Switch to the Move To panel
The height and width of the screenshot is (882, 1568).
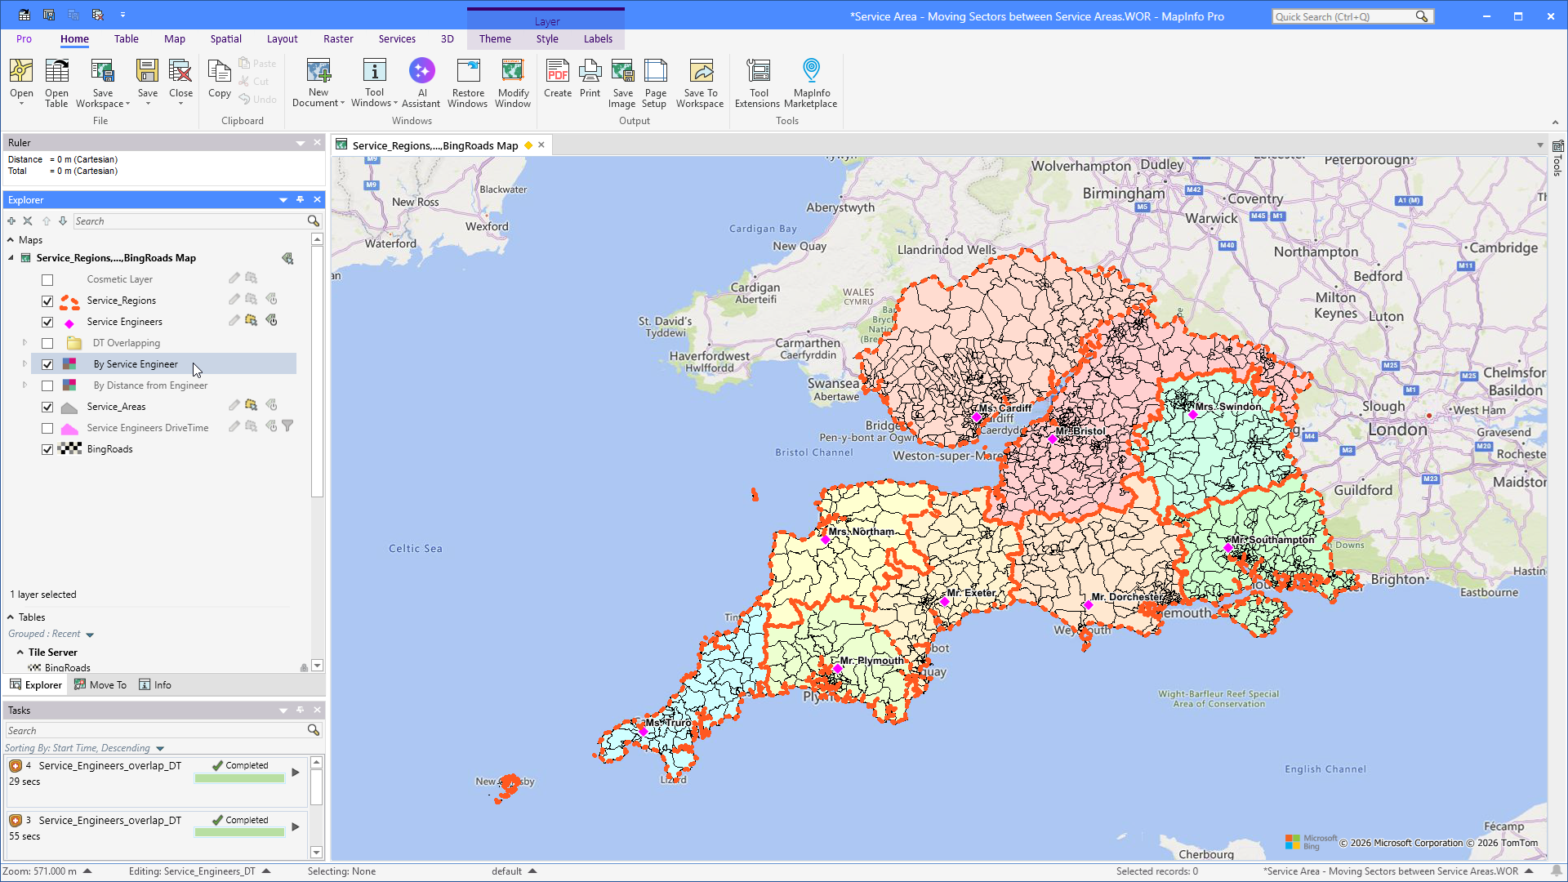100,685
